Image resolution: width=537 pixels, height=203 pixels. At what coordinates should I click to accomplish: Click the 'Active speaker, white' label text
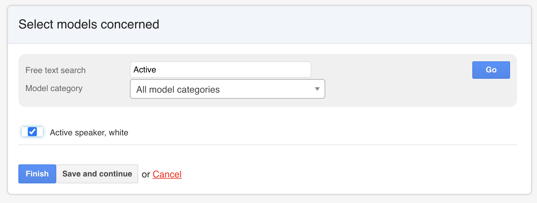tap(89, 132)
